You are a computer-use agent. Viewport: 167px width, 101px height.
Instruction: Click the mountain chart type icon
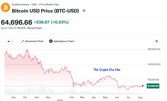click(9, 41)
